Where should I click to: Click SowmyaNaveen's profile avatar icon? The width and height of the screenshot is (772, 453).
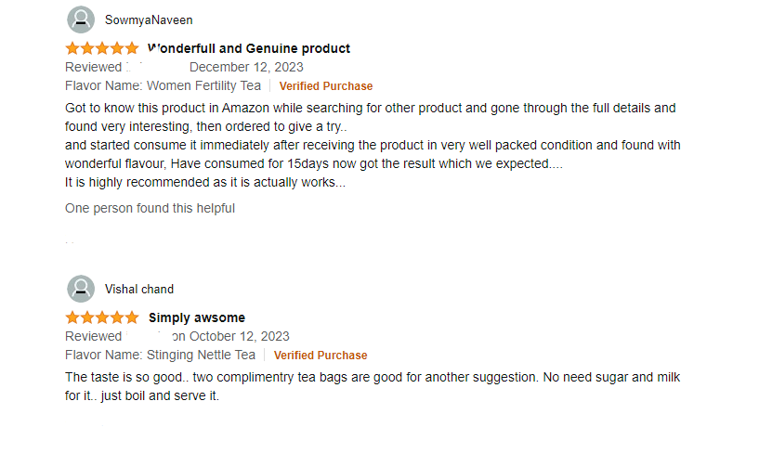tap(81, 19)
